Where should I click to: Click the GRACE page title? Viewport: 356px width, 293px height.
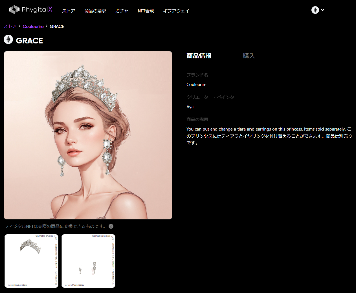pyautogui.click(x=29, y=41)
